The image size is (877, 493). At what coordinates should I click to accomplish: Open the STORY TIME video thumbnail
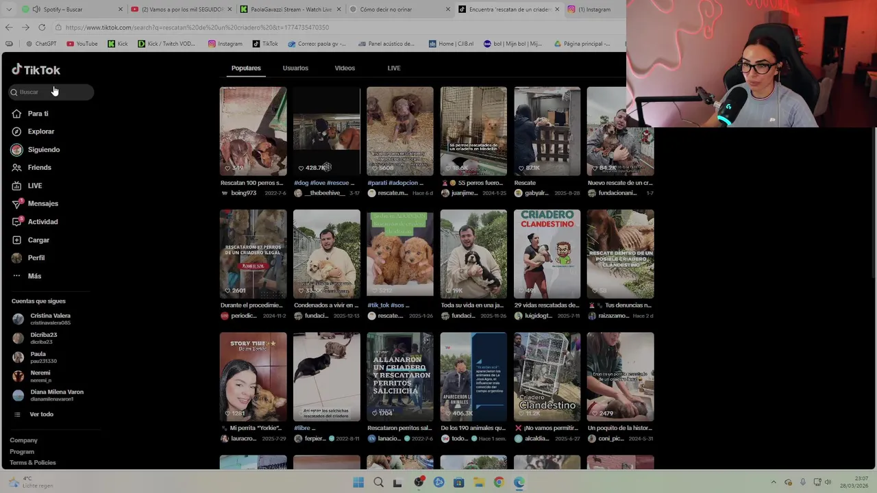click(253, 377)
